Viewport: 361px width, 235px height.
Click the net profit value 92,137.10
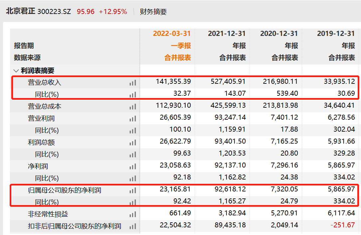[230, 165]
